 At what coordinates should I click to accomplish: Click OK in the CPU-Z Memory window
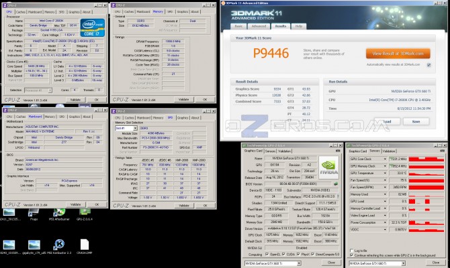pos(205,99)
